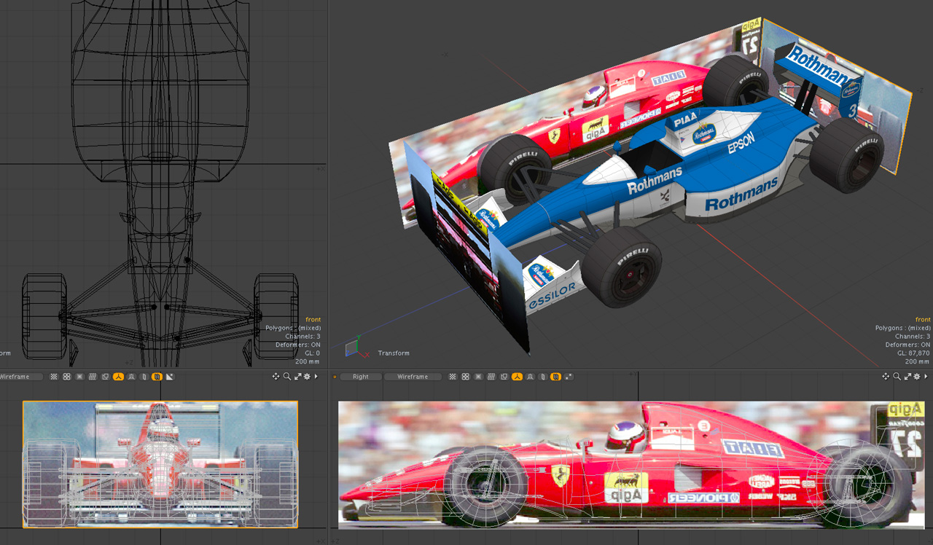Click 'Deformers: ON' text in top-left viewport

[300, 345]
